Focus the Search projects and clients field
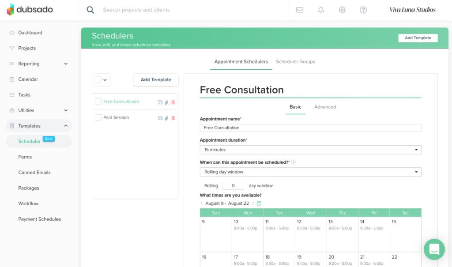 (136, 10)
